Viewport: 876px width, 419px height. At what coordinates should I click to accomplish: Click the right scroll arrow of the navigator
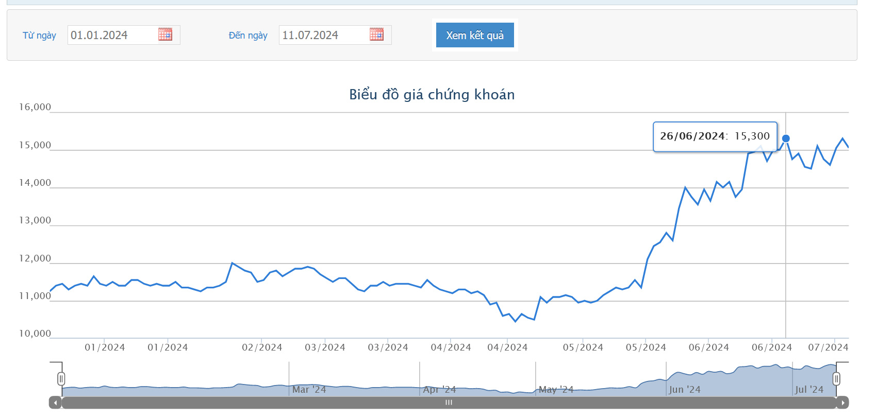(842, 403)
